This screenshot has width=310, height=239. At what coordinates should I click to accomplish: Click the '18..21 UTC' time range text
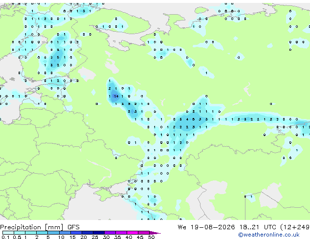[x=257, y=227]
